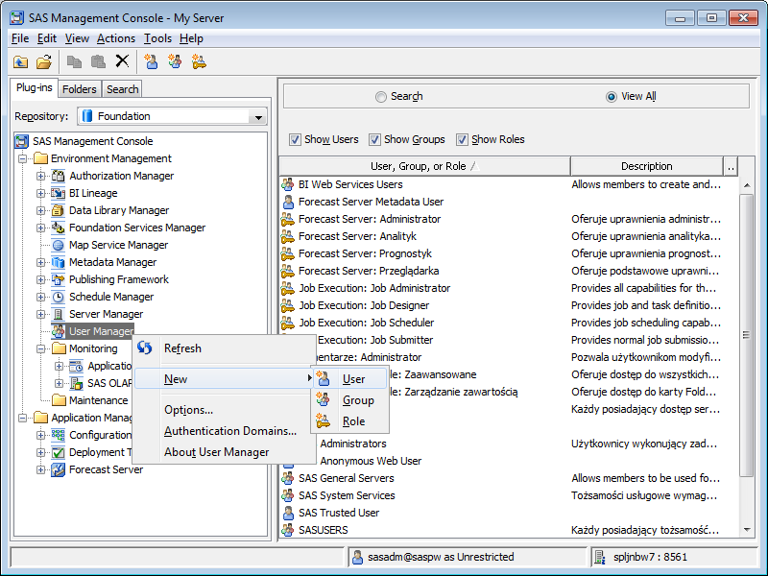
Task: Toggle the Show Users checkbox
Action: [x=295, y=139]
